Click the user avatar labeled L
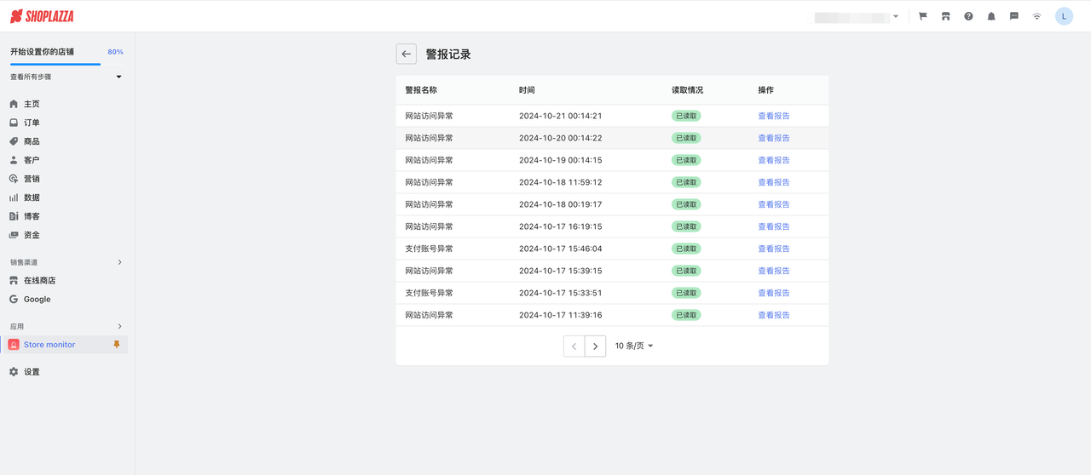Viewport: 1091px width, 475px height. [x=1064, y=16]
